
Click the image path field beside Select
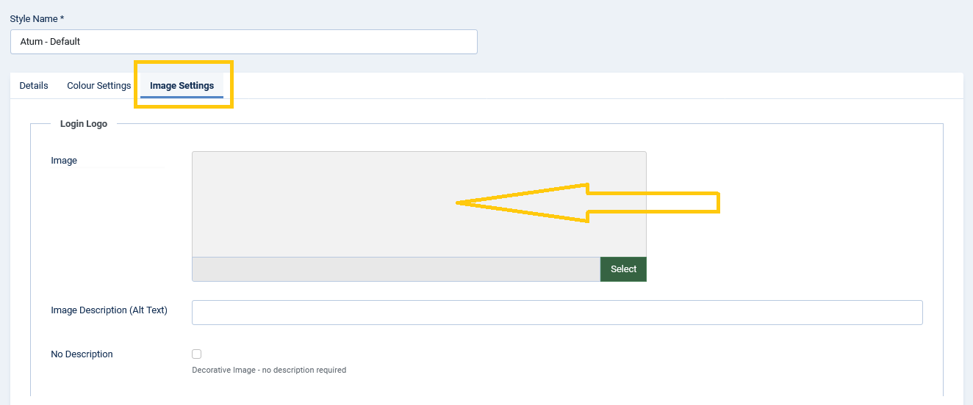395,269
